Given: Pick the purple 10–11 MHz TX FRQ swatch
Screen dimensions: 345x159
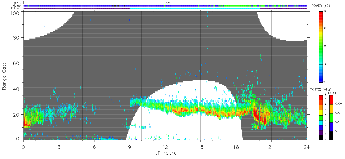Looking at the screenshot, I should (x=321, y=133).
